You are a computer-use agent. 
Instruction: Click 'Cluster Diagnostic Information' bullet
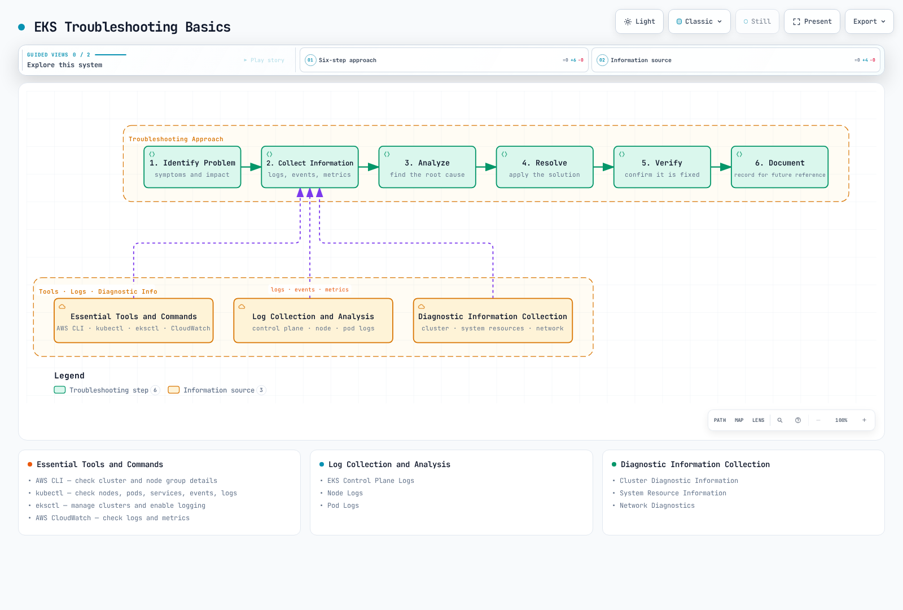click(x=679, y=481)
